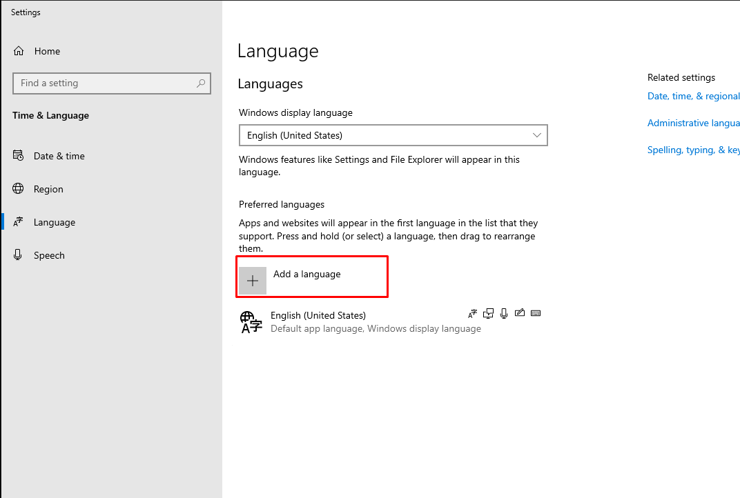Viewport: 740px width, 498px height.
Task: Click the speech recognition microphone feature icon
Action: [x=504, y=314]
